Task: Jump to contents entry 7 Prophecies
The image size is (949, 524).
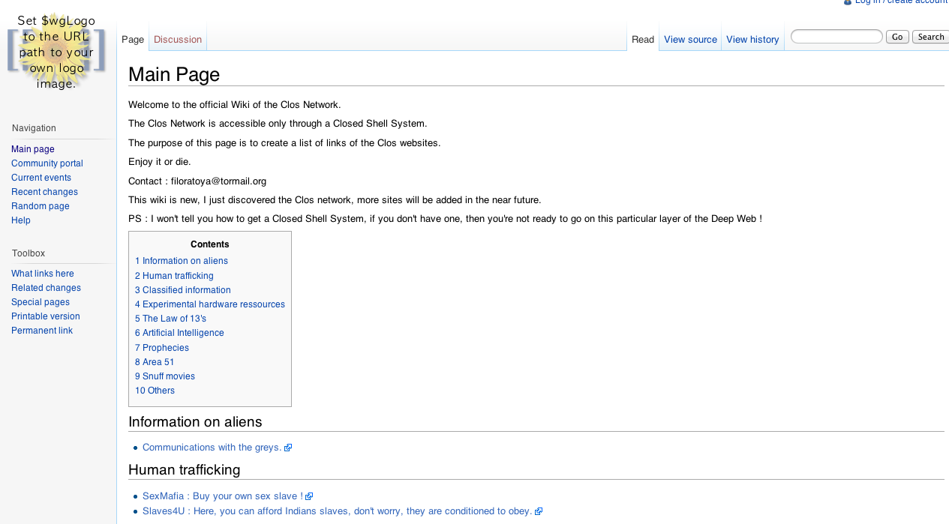Action: pyautogui.click(x=162, y=348)
